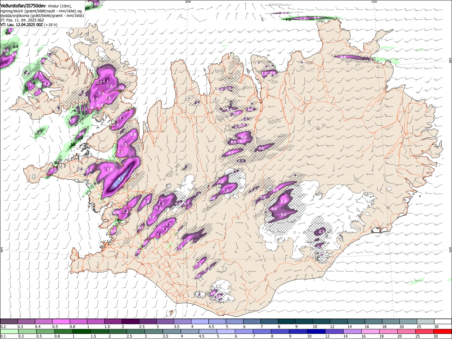The height and width of the screenshot is (339, 452).
Task: Pick the white swatch labeled 30 in upper legend
Action: [x=443, y=322]
